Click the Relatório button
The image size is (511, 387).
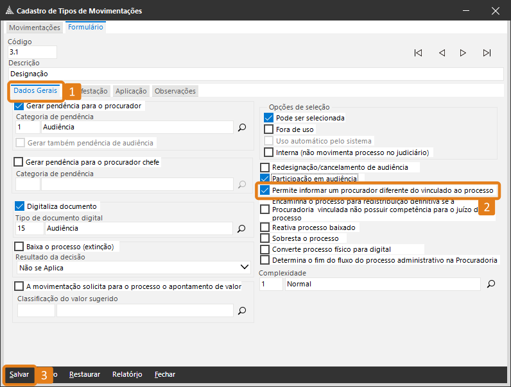point(126,374)
